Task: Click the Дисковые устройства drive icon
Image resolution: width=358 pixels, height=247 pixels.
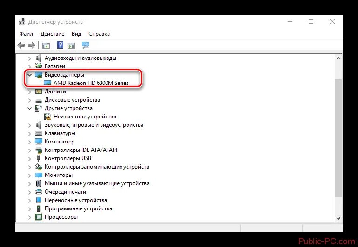Action: [39, 100]
